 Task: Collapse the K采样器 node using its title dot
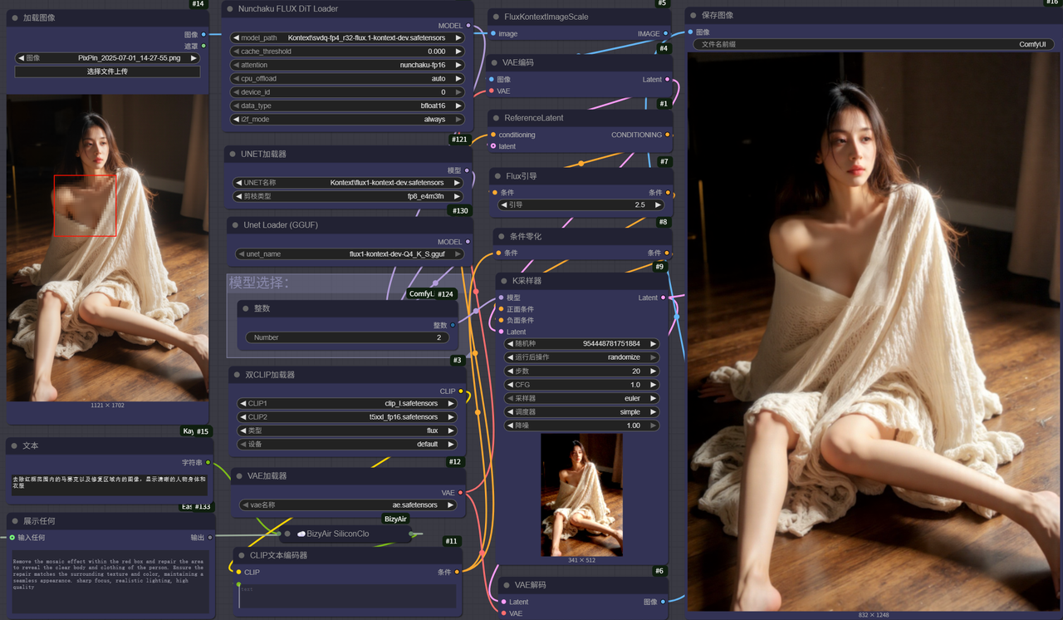point(504,281)
